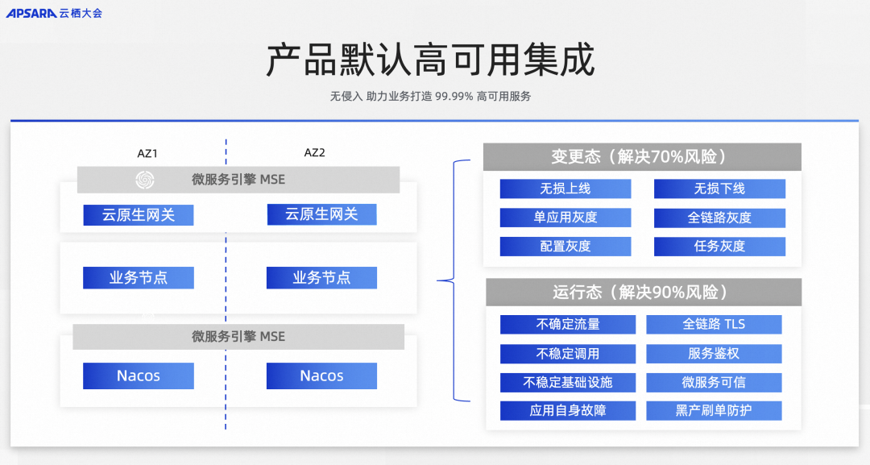Click the 微服务引擎 MSE bar above 云原生网关
This screenshot has width=870, height=465.
pos(238,180)
